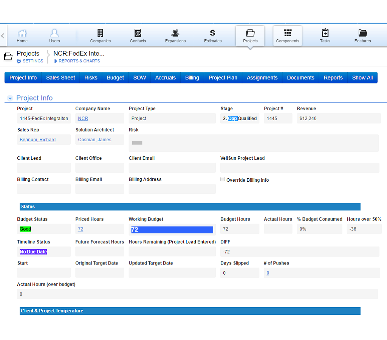Screen dimensions: 387x340
Task: Open the Billing tab
Action: tap(192, 78)
